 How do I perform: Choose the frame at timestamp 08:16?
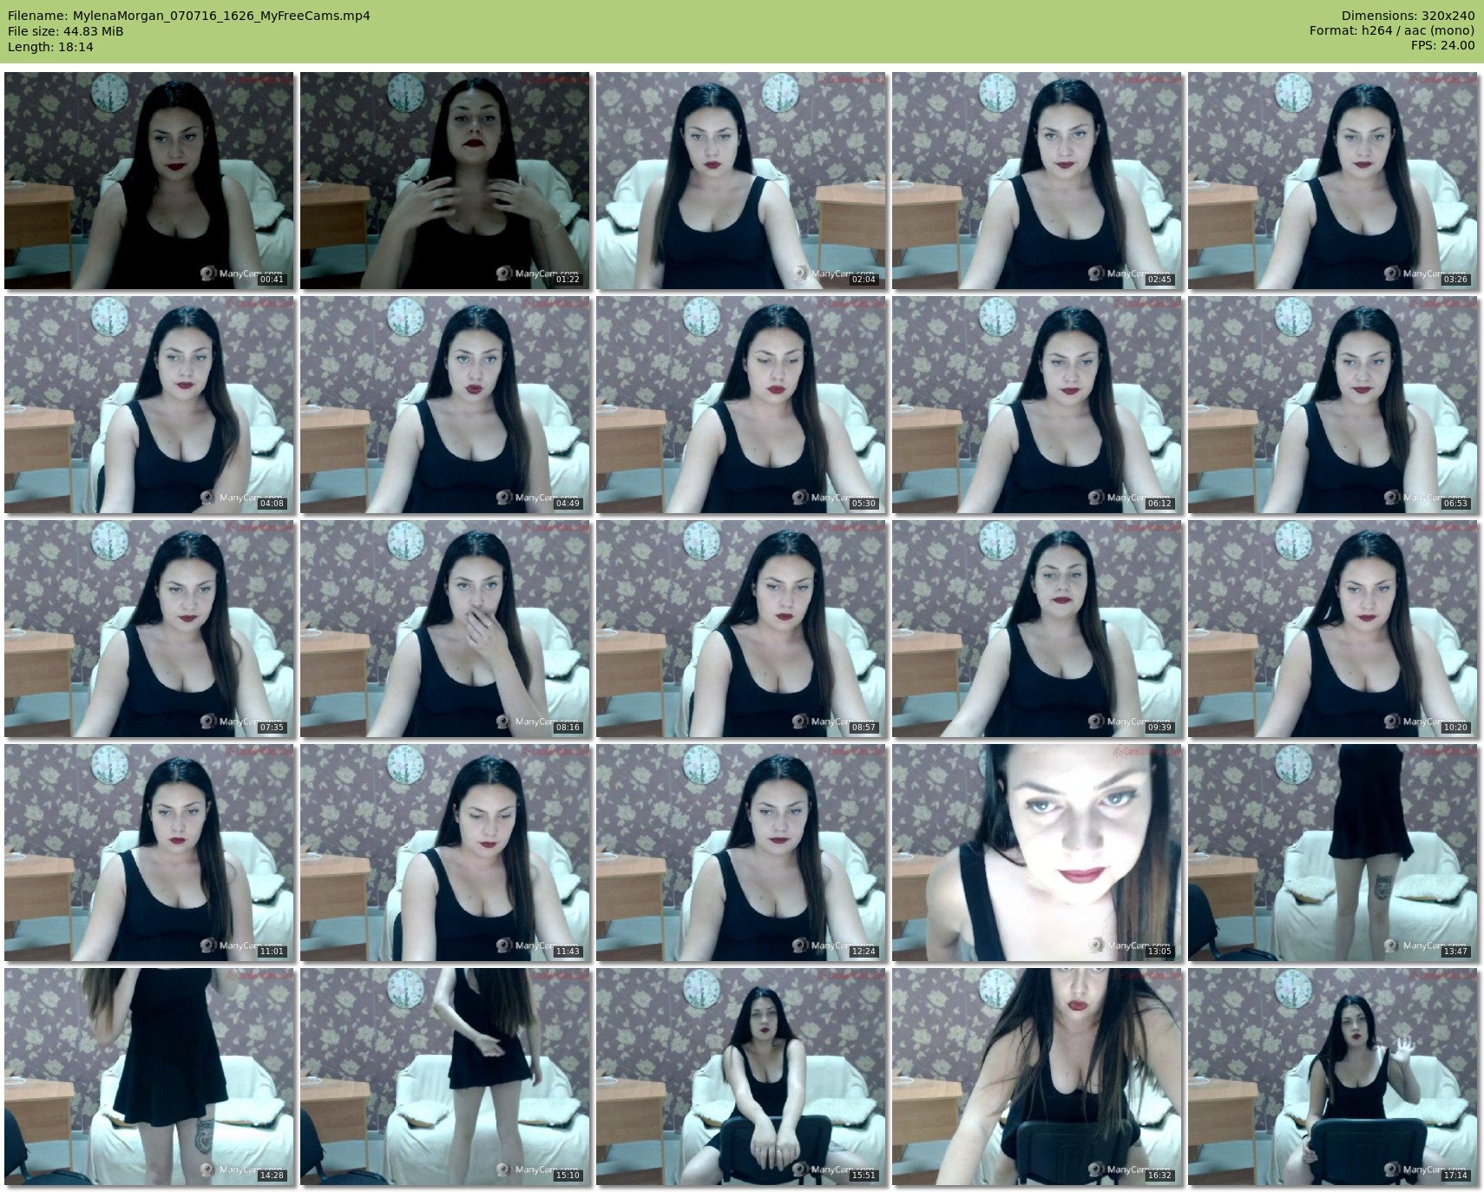[x=444, y=629]
